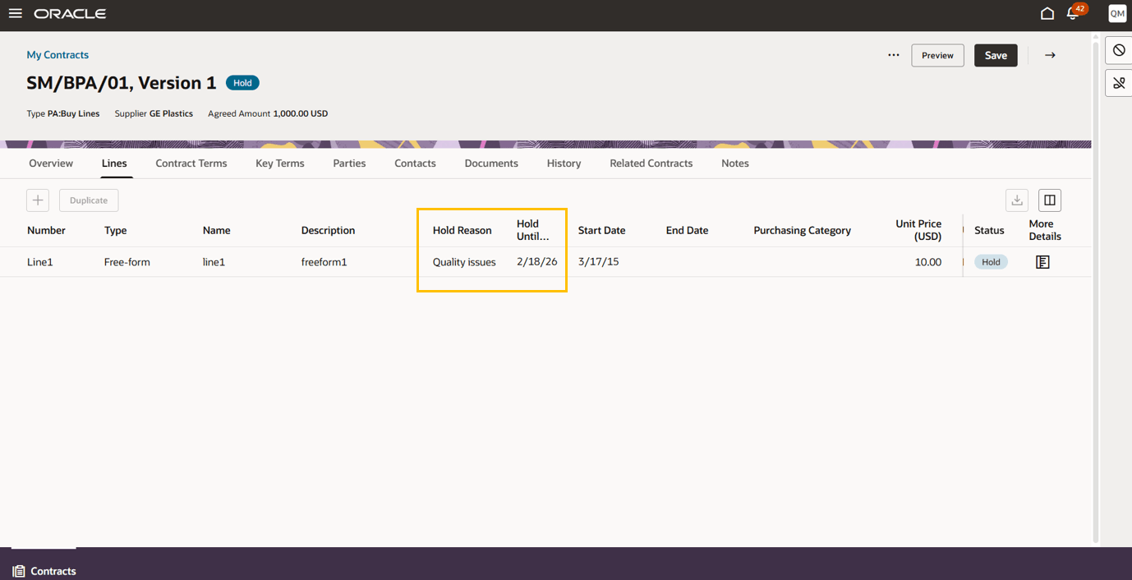The height and width of the screenshot is (580, 1132).
Task: Switch to the Notes tab
Action: (x=734, y=163)
